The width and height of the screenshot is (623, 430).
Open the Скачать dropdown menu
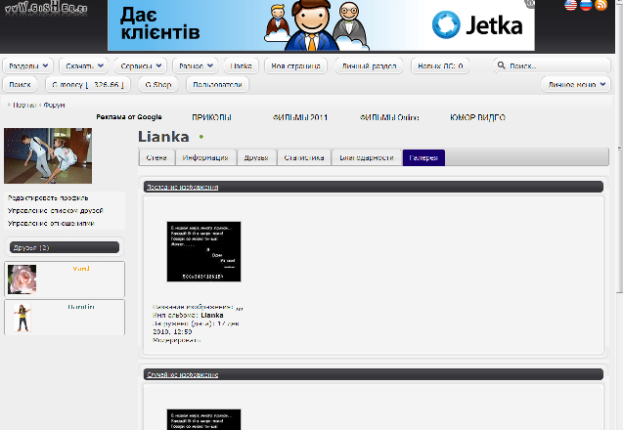83,65
